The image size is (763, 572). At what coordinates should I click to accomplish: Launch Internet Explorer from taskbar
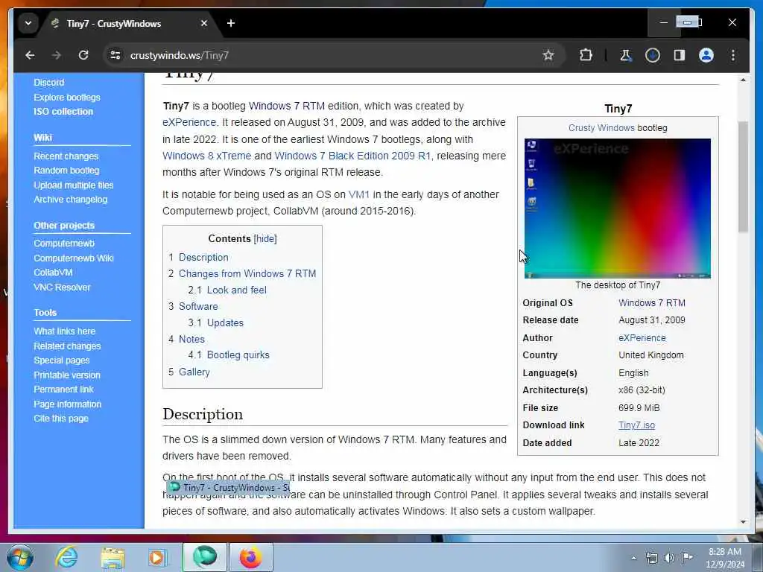[x=66, y=557]
